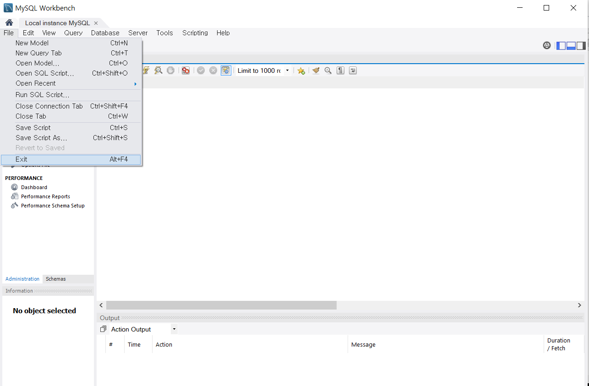This screenshot has height=386, width=589.
Task: Click the scroll left arrow of editor scrollbar
Action: [101, 305]
